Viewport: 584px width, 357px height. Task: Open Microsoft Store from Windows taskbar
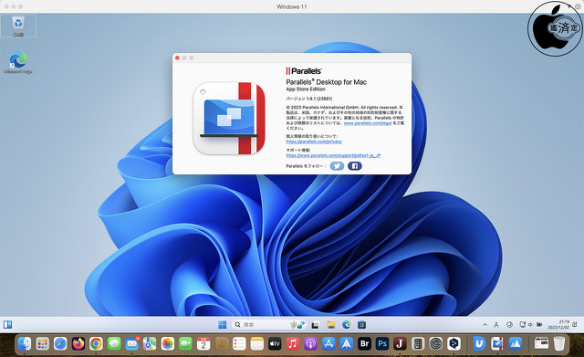point(361,325)
